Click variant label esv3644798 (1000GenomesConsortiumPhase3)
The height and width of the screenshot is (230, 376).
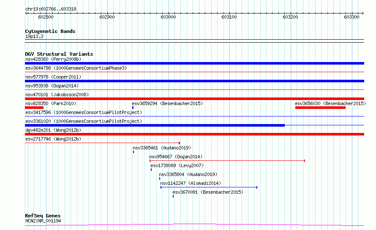(x=76, y=68)
